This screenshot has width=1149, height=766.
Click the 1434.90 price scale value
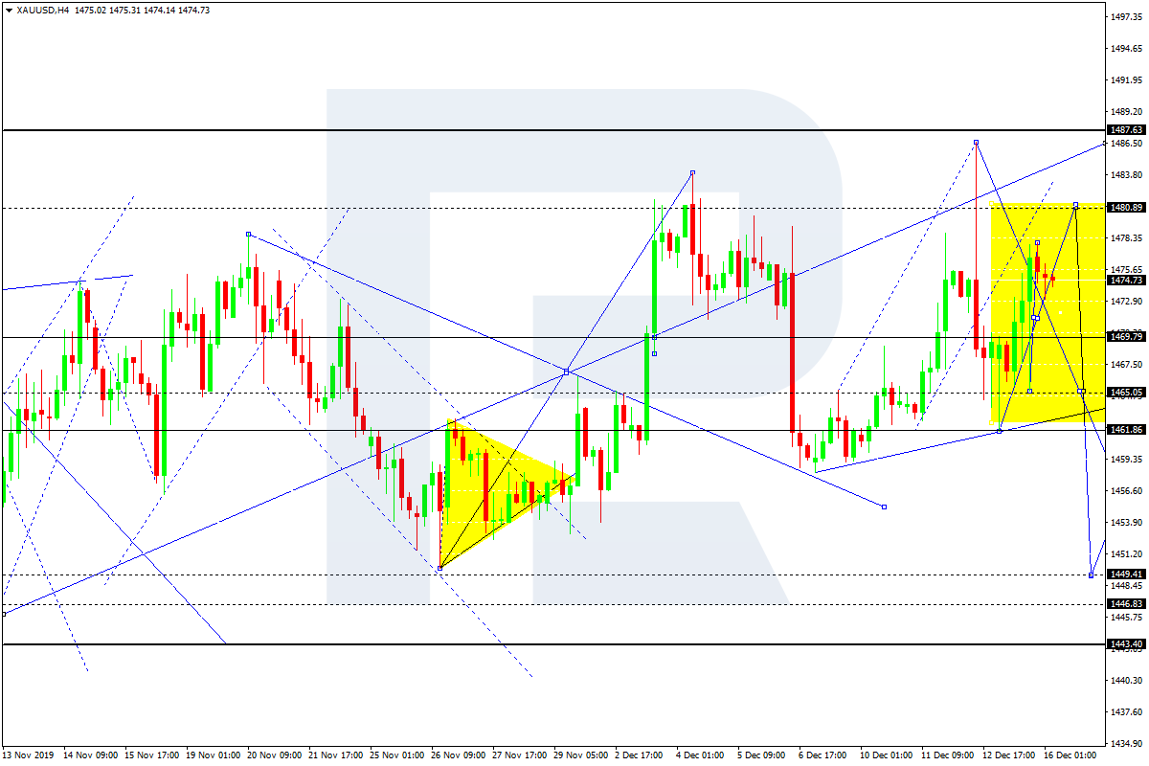pos(1126,744)
